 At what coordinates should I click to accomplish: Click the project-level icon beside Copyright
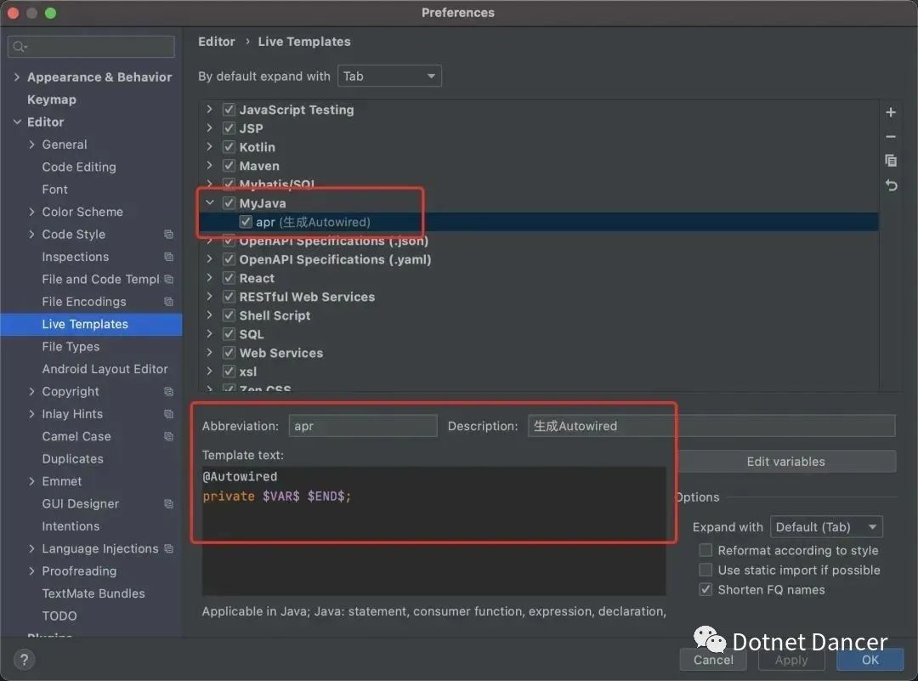168,391
